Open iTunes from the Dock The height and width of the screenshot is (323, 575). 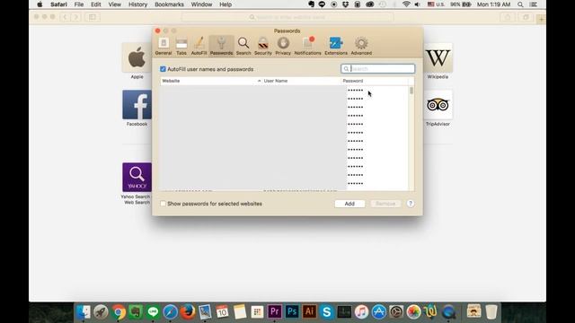click(361, 312)
